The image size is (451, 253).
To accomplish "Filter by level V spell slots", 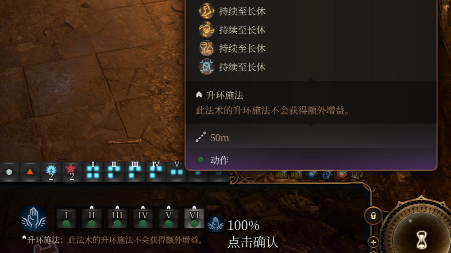I will click(177, 171).
